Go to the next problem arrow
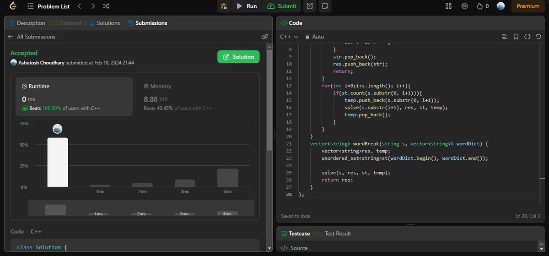Viewport: 549px width, 256px height. [93, 6]
